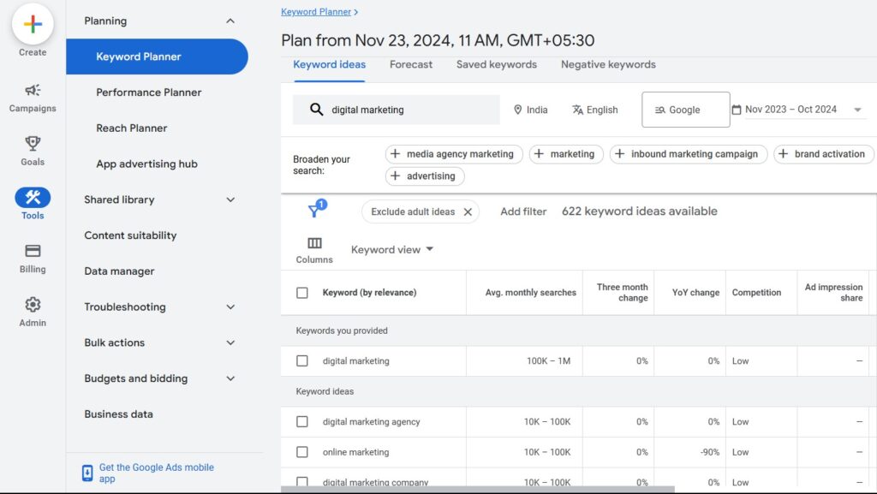Add 'brand activation' plus icon

(x=783, y=153)
